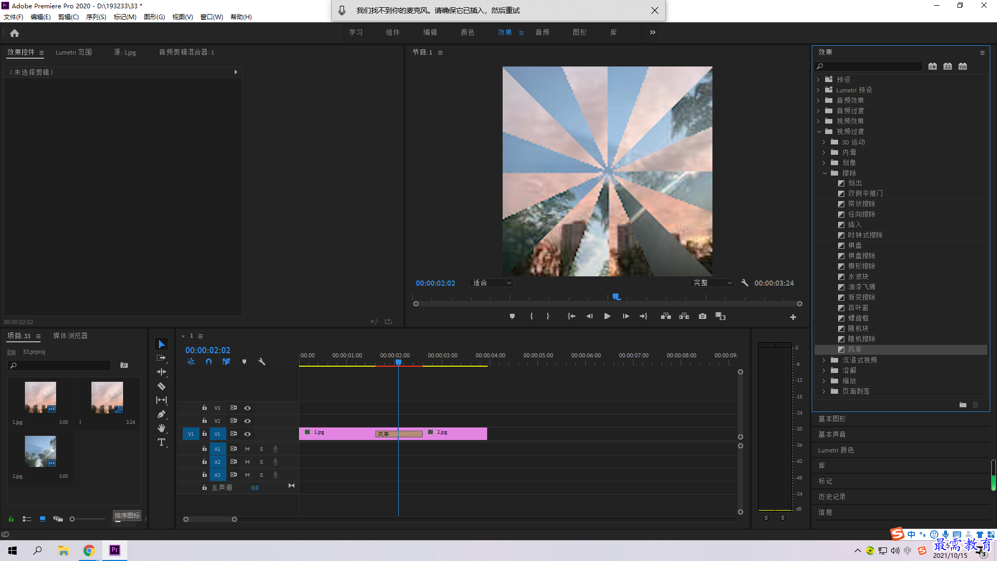Click the Comparison View icon
Screen dimensions: 997x561
pos(720,316)
